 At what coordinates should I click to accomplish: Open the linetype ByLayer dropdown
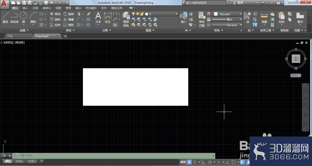coord(227,25)
